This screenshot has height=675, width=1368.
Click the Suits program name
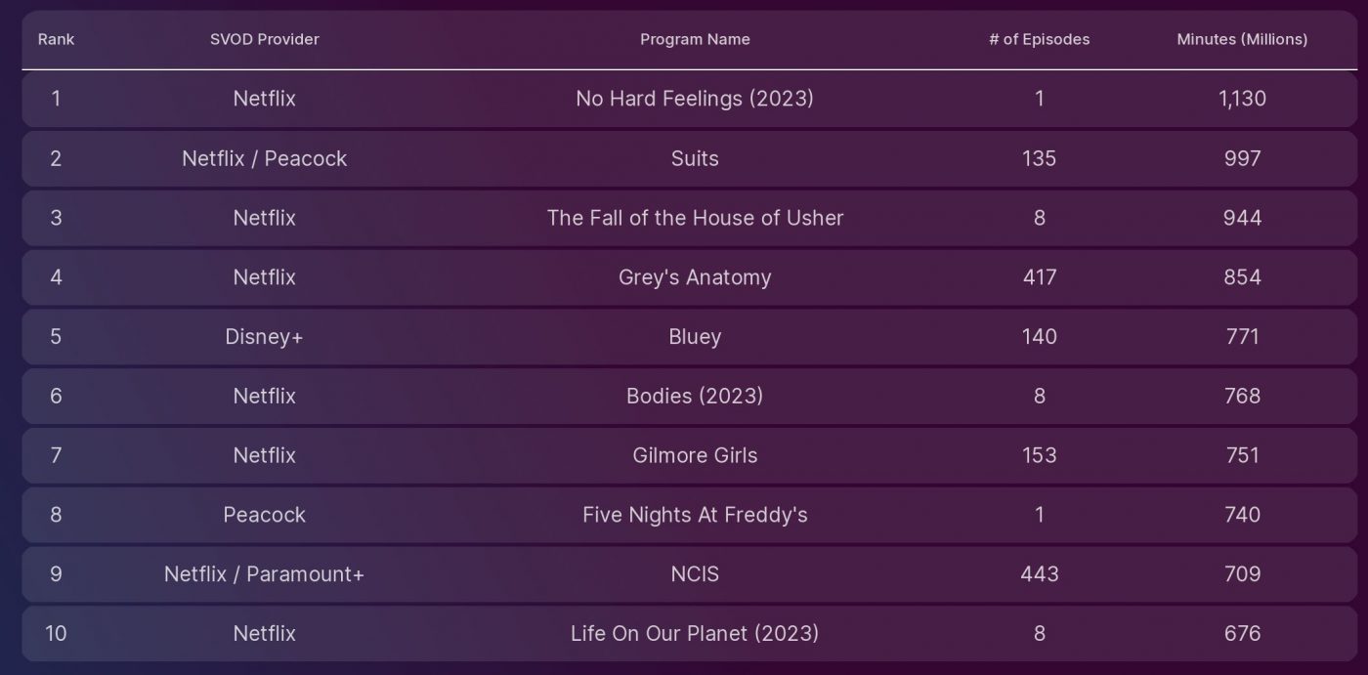695,158
